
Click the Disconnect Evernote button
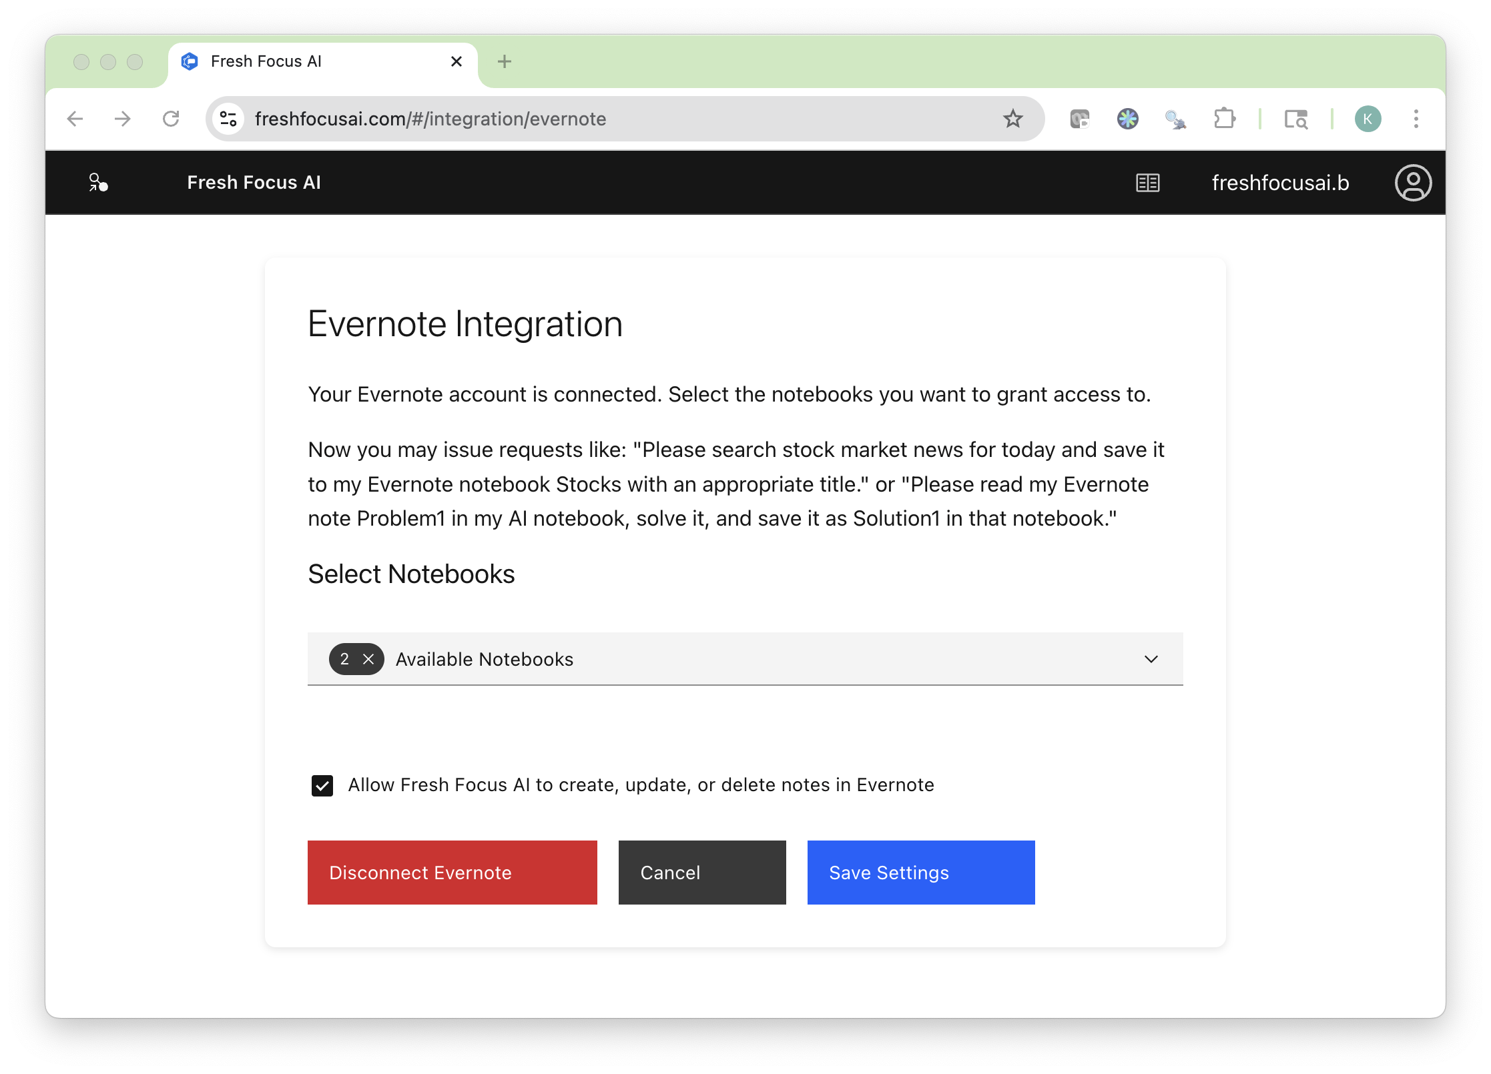click(x=453, y=873)
